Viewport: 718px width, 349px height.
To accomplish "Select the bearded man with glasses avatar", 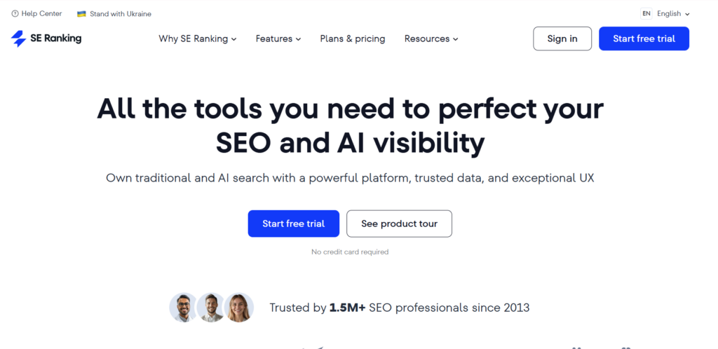I will click(x=183, y=308).
